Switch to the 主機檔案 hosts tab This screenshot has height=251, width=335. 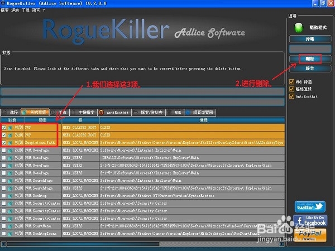pyautogui.click(x=83, y=113)
